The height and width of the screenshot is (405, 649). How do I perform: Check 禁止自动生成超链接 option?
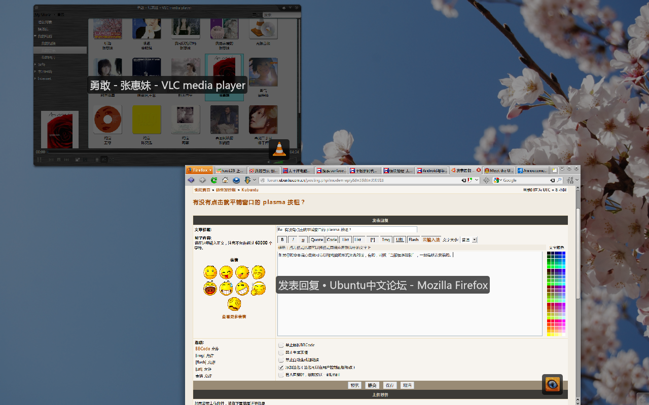tap(281, 360)
